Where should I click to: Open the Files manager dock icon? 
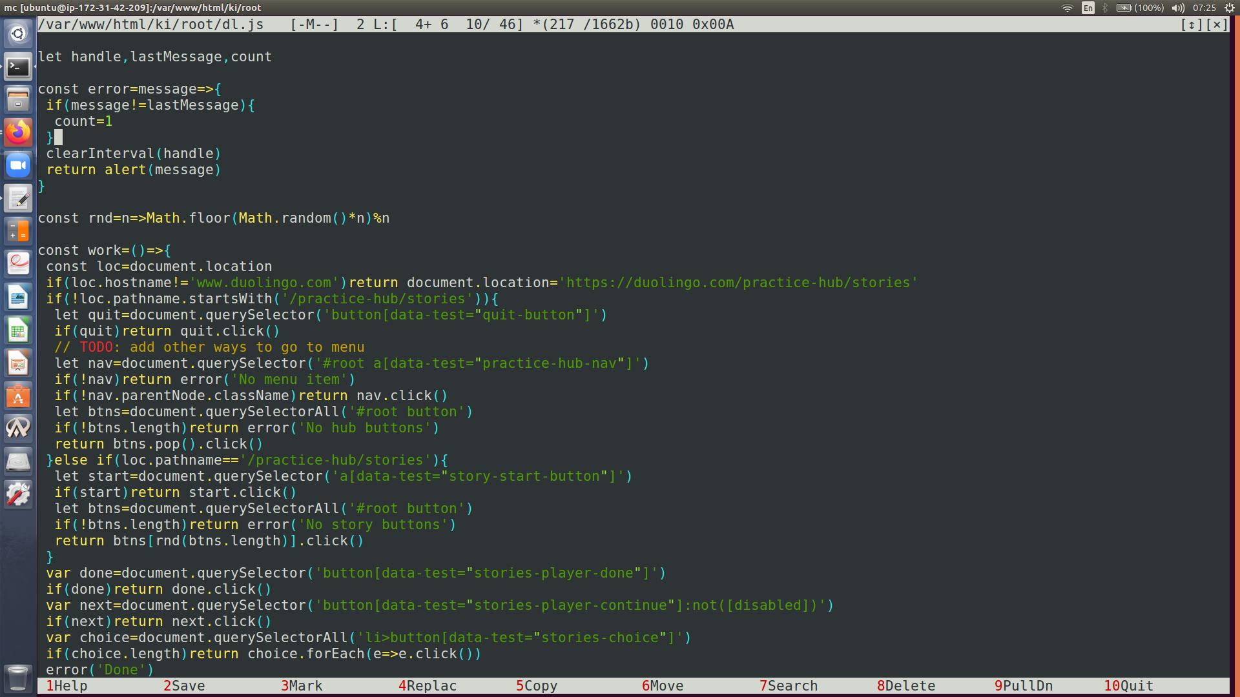[x=18, y=99]
